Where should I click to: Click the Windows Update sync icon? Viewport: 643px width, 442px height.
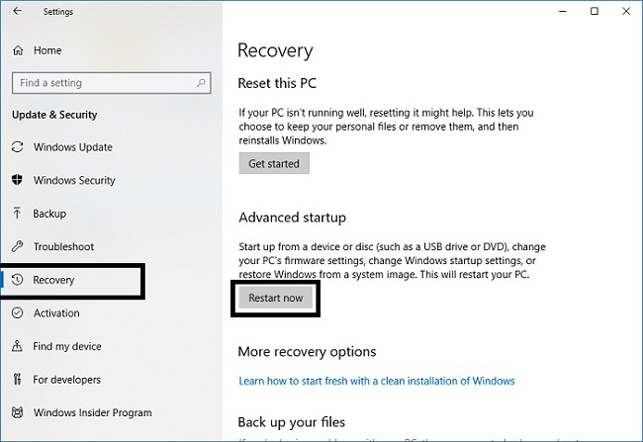tap(17, 147)
